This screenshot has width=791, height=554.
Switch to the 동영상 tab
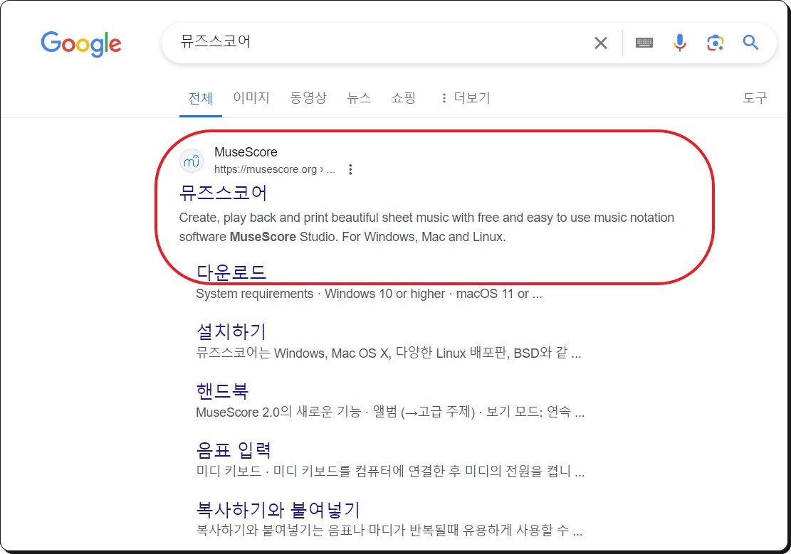pos(308,97)
